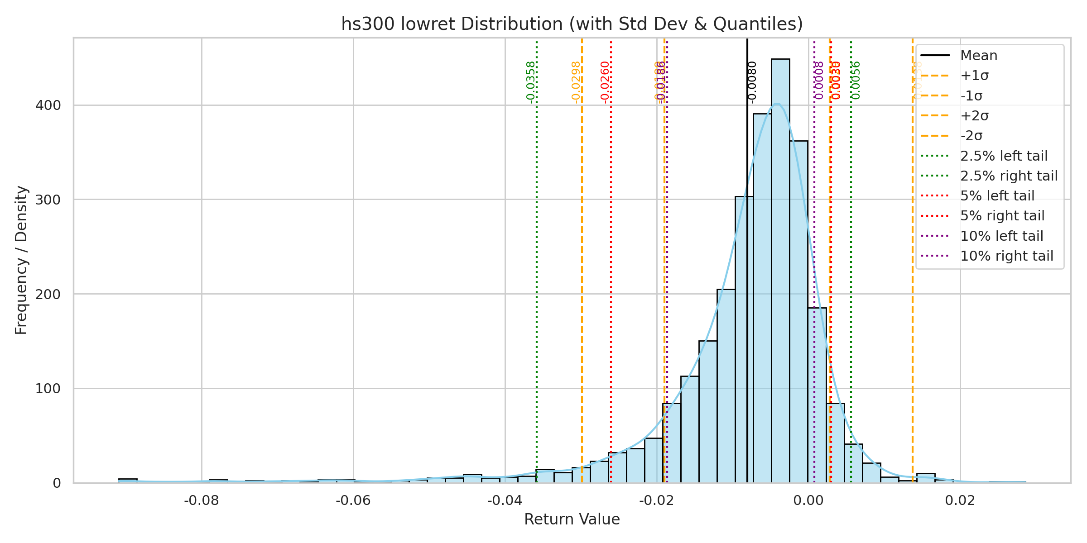
Task: Click the Frequency / Density y-axis label
Action: coord(21,260)
